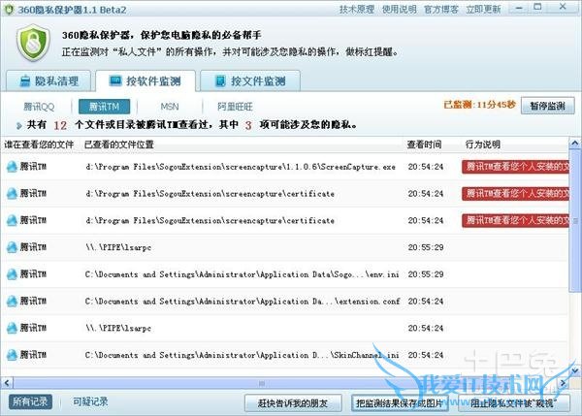
Task: Select the env.ini file path row
Action: coord(242,274)
